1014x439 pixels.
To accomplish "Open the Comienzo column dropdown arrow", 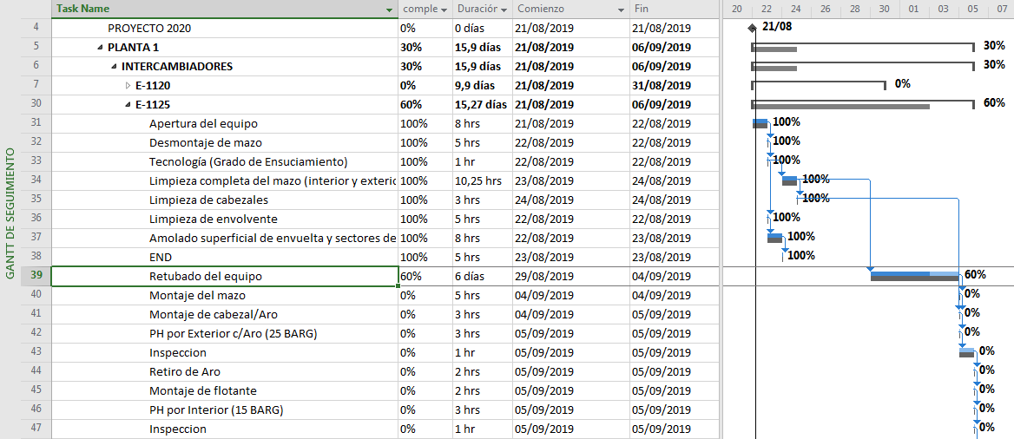I will click(621, 10).
